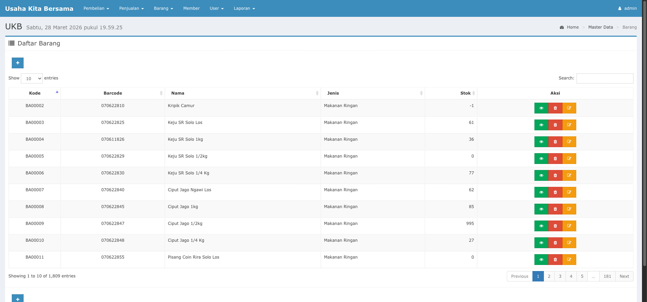Open the show entries count selector

32,78
